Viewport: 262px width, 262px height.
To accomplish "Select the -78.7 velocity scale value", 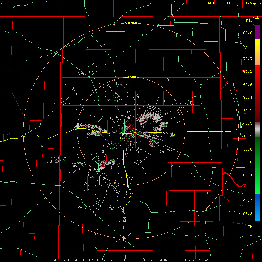I will (247, 188).
